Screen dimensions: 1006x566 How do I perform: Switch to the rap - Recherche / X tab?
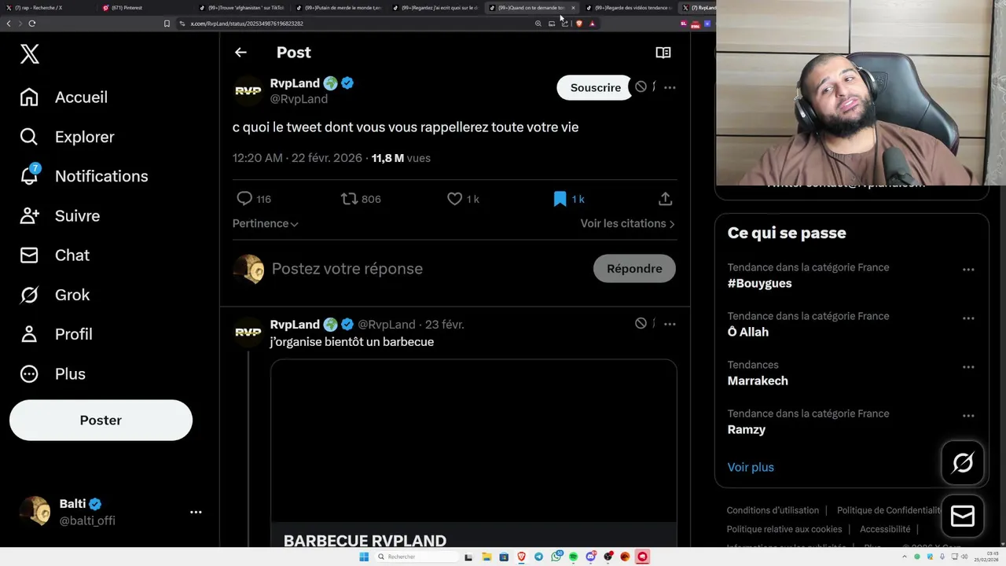47,8
